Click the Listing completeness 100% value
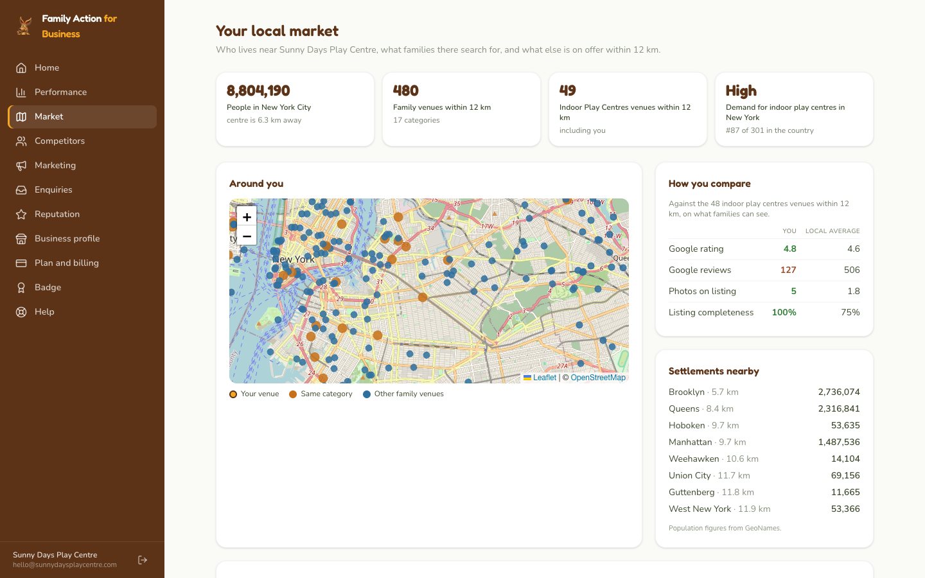Viewport: 925px width, 578px height. (x=784, y=312)
